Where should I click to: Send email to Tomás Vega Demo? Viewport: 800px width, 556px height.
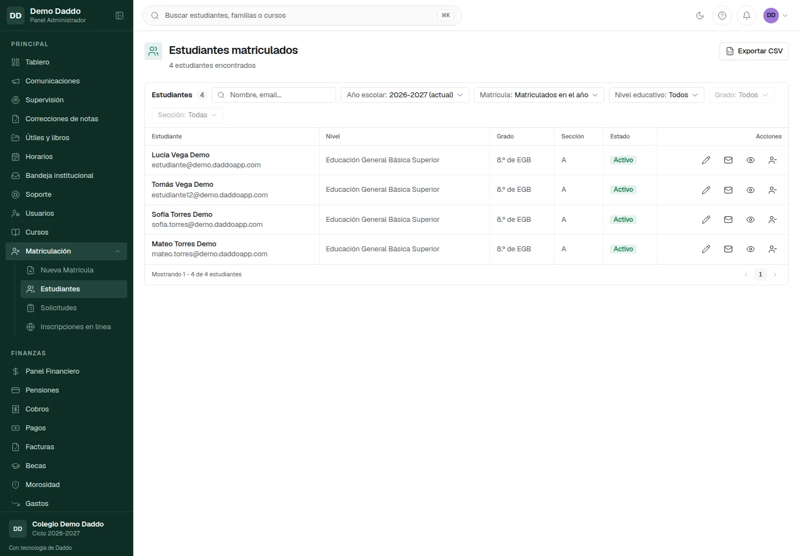pyautogui.click(x=728, y=190)
